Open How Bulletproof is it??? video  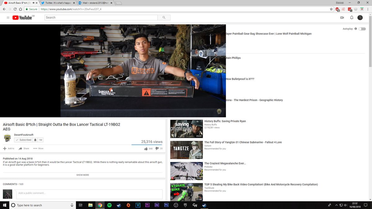240,79
